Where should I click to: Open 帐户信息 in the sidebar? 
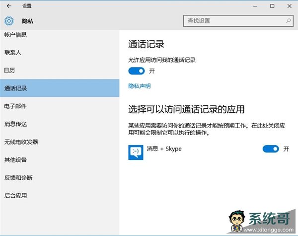click(x=60, y=35)
